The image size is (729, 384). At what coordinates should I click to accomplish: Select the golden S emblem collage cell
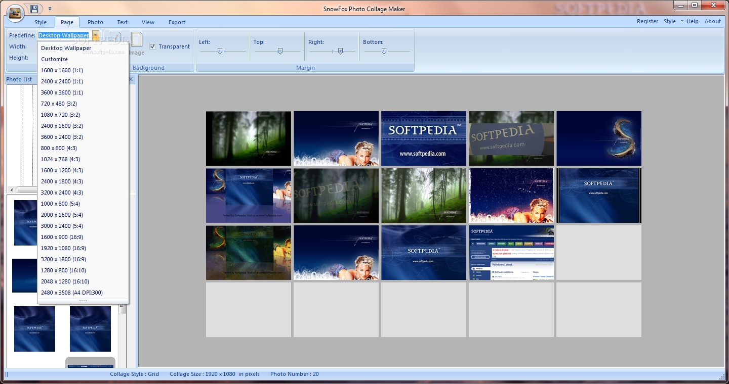pyautogui.click(x=599, y=138)
